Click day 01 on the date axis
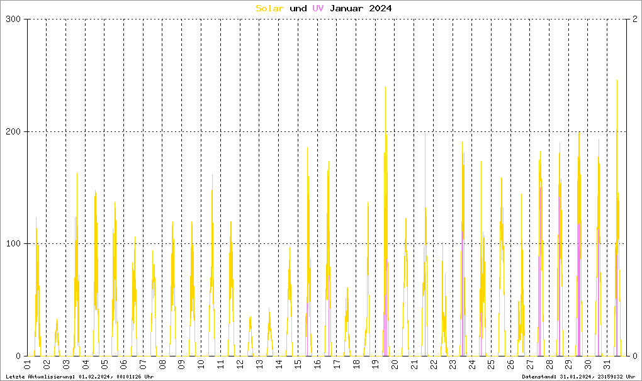This screenshot has width=642, height=381. (x=28, y=365)
